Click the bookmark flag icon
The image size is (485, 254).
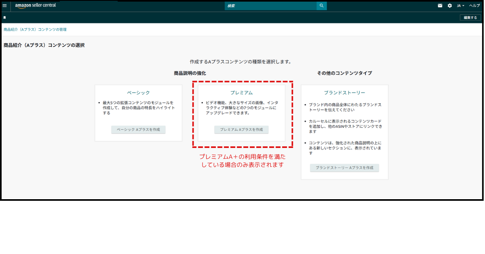tap(4, 18)
